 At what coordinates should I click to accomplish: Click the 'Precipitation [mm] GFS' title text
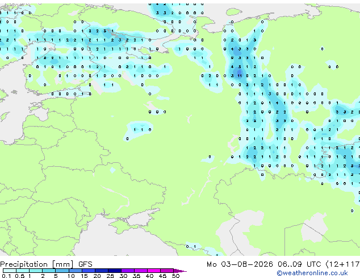point(46,264)
